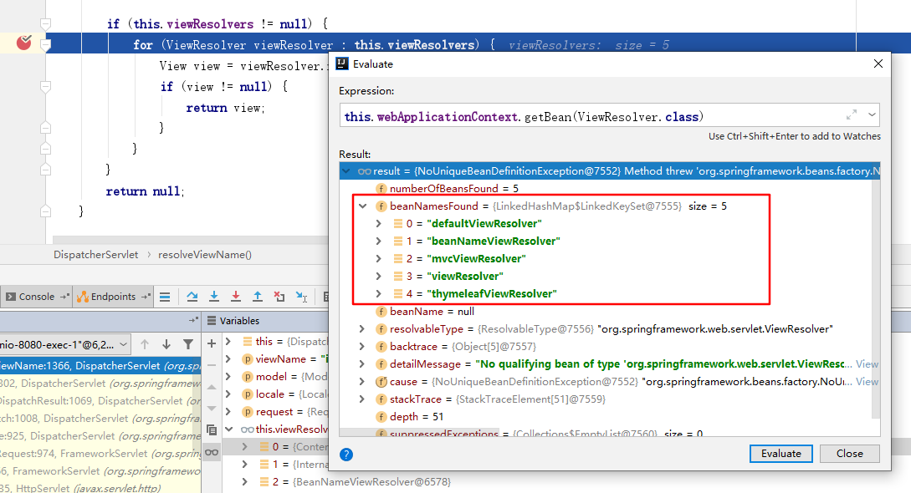Switch to the Endpoints tab
Screen dimensions: 911x493
point(111,297)
